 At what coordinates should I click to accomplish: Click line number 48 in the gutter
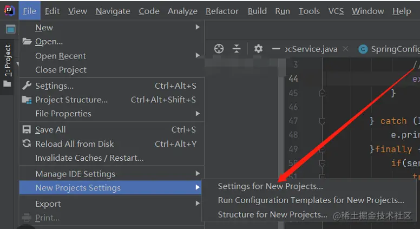293,135
